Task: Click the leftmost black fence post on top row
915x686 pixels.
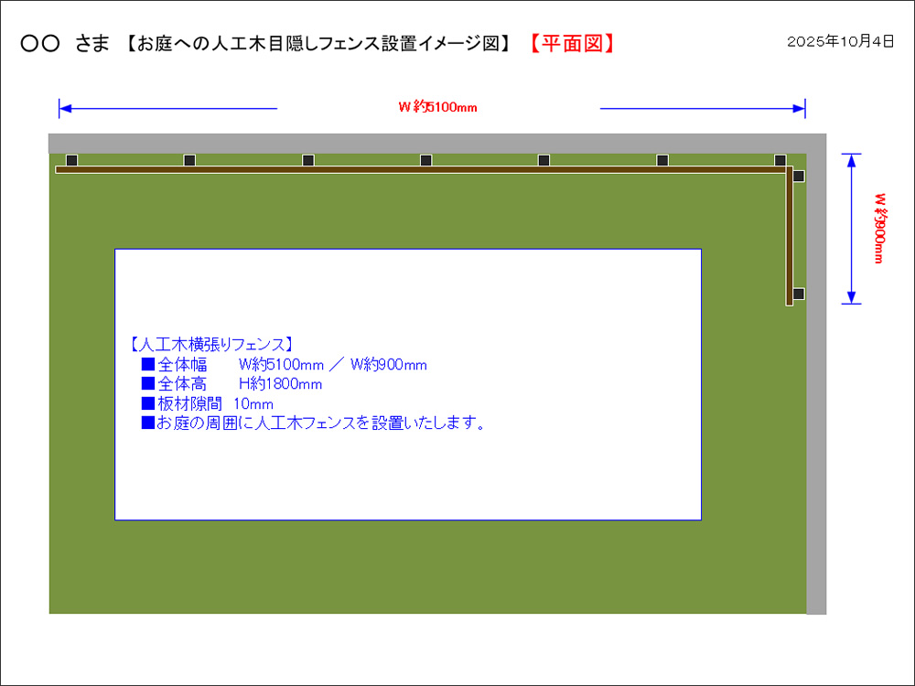Action: tap(71, 160)
